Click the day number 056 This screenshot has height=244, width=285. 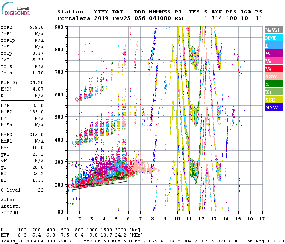pos(140,18)
